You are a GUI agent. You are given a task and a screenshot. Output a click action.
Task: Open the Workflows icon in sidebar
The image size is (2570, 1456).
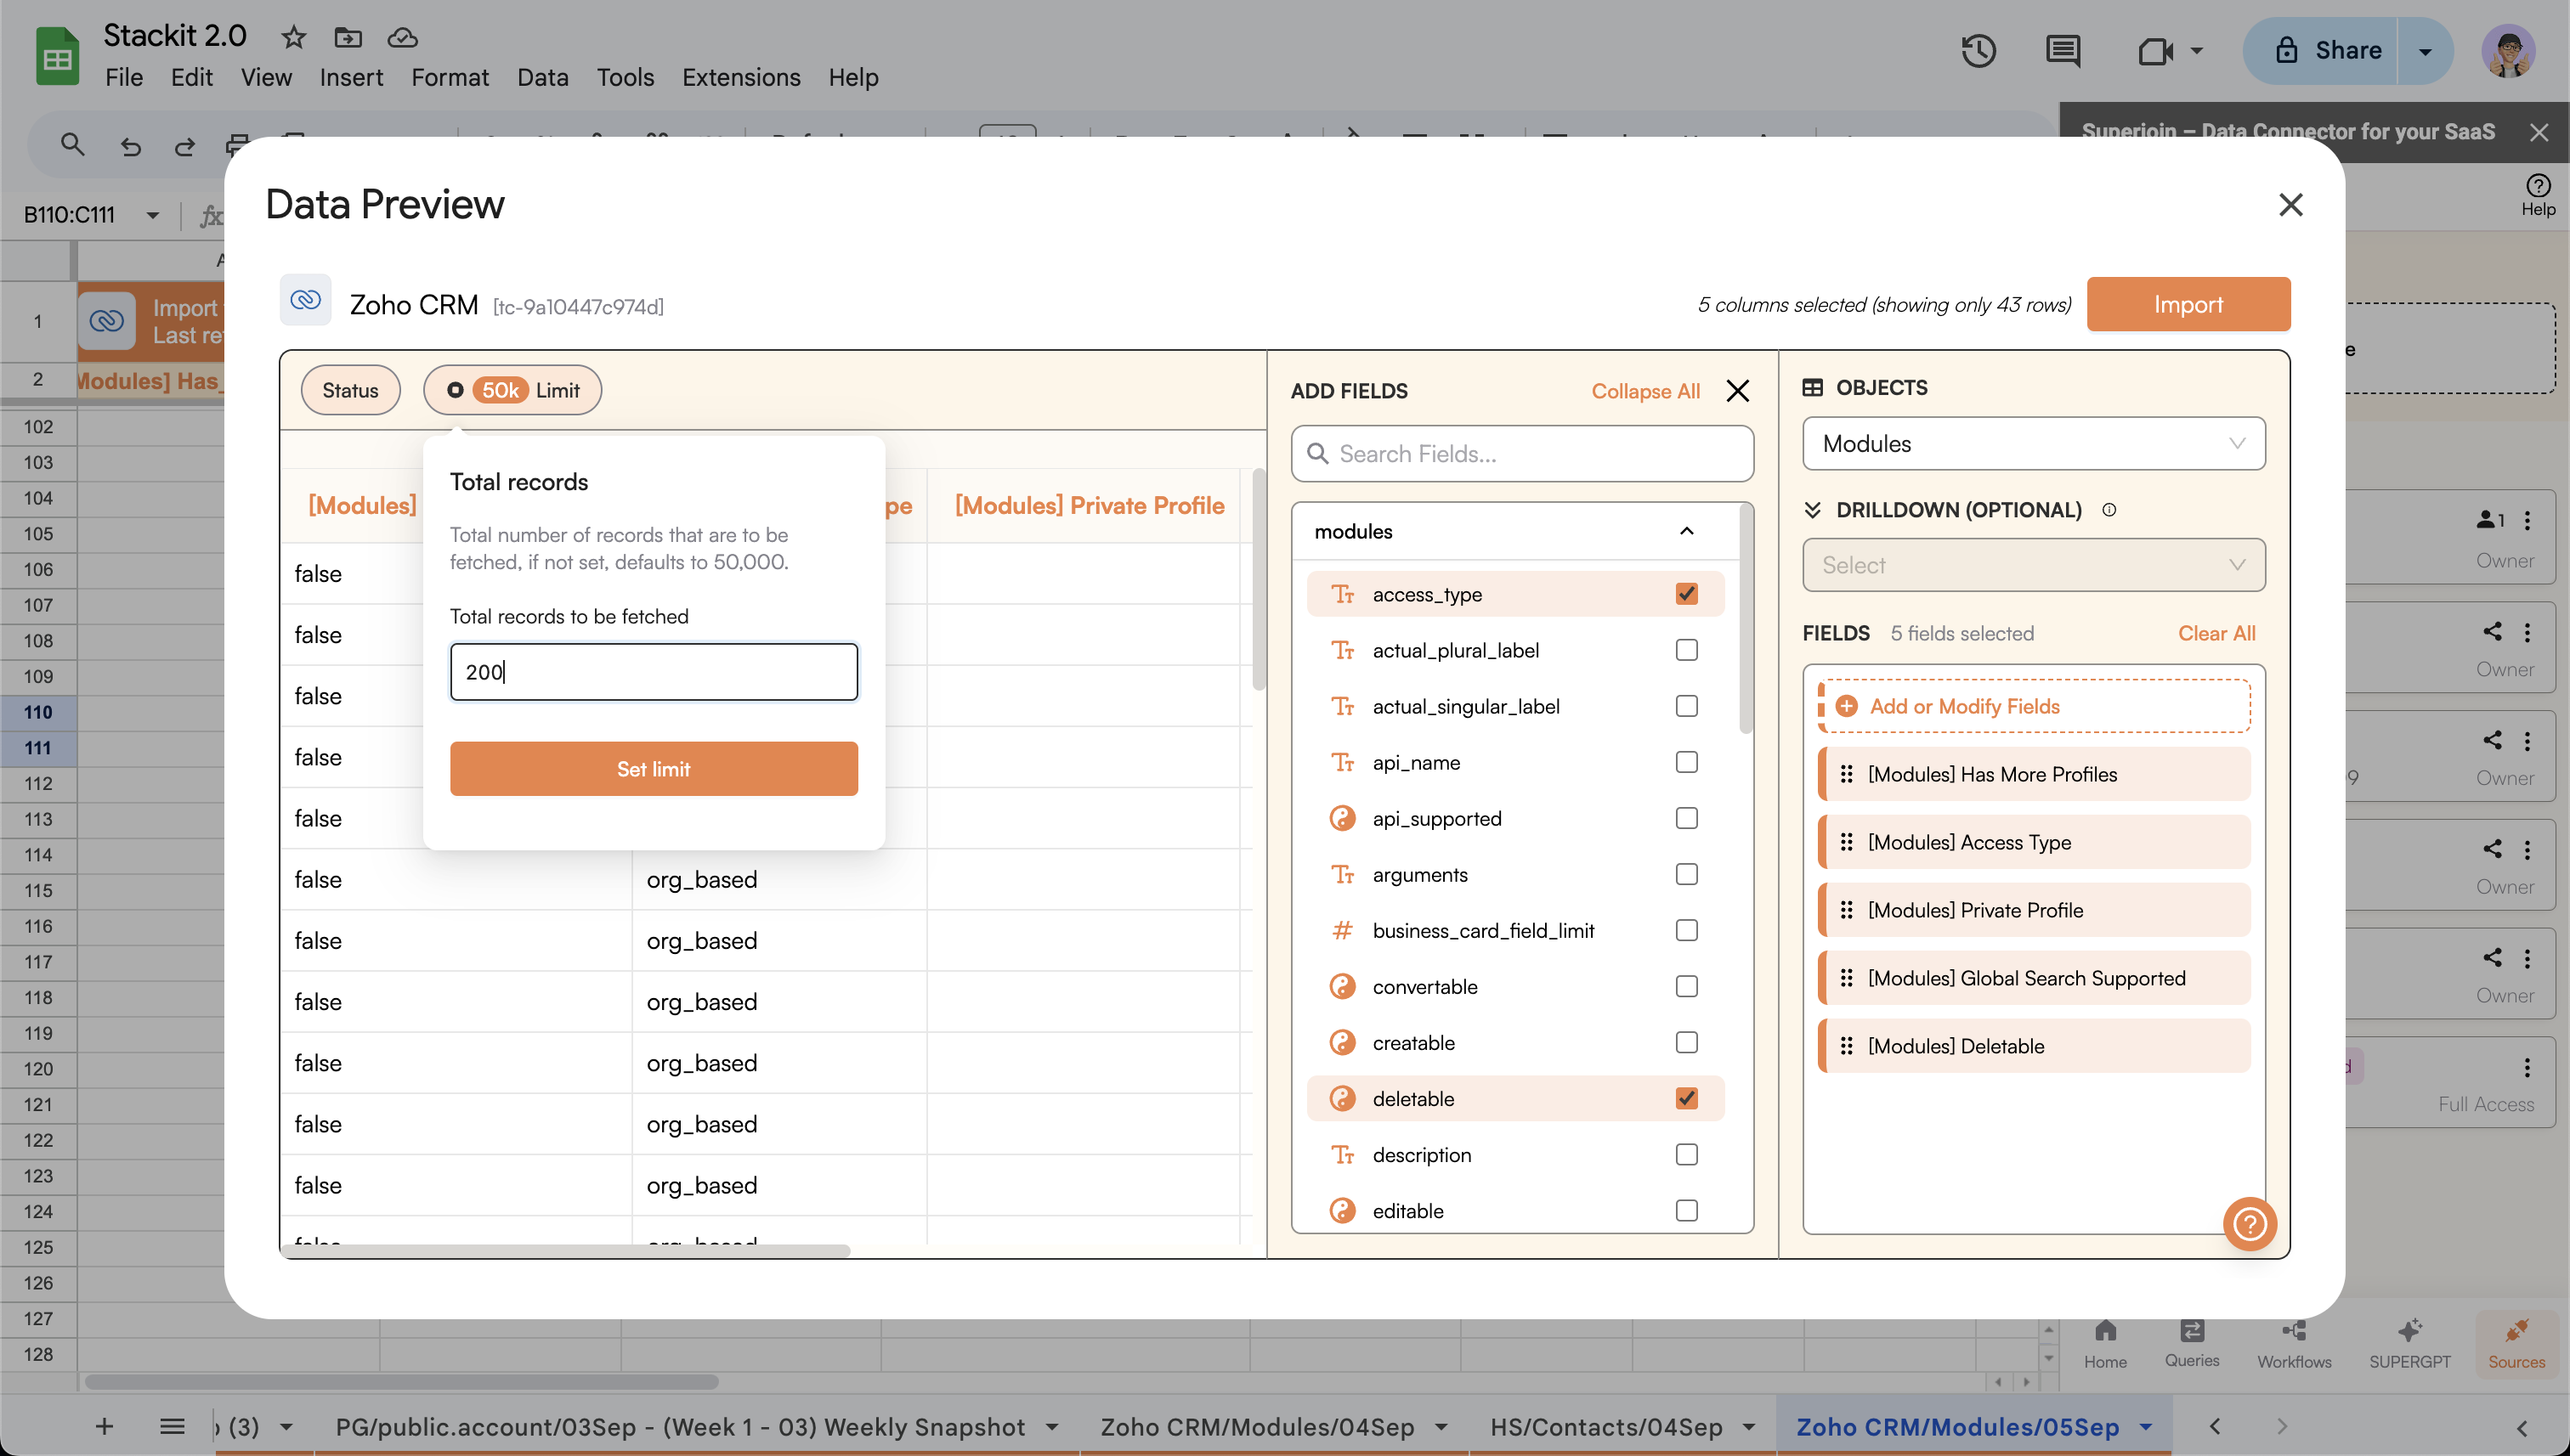coord(2293,1332)
